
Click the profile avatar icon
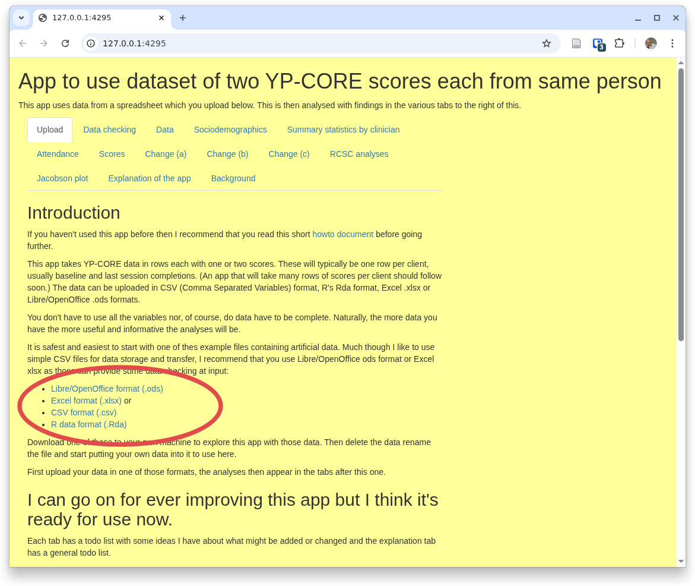650,43
